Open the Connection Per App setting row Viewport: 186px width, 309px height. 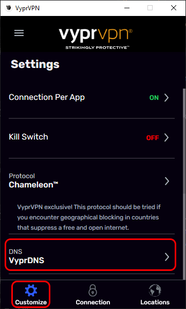coord(91,98)
